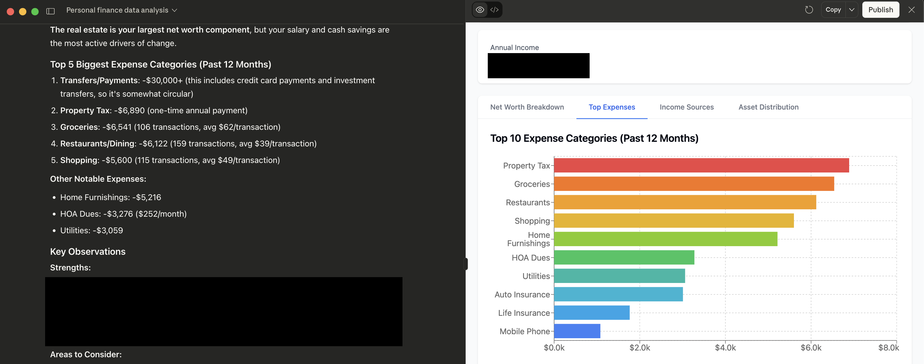
Task: Toggle the sidebar panel icon
Action: coord(51,11)
